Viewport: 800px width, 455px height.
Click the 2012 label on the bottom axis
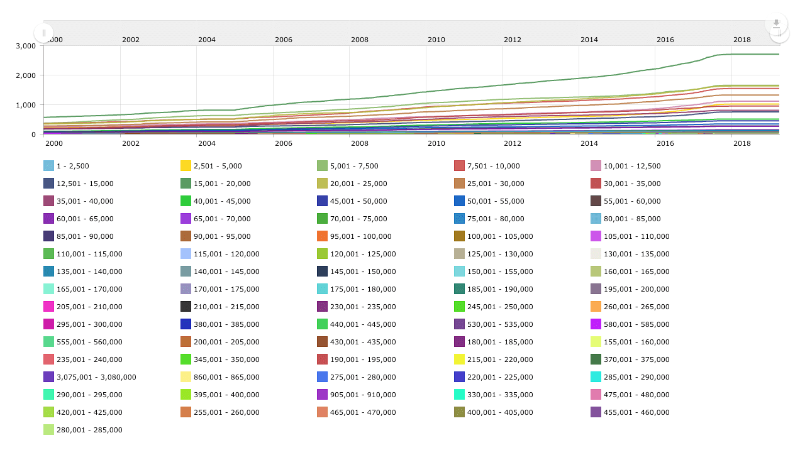click(x=512, y=143)
